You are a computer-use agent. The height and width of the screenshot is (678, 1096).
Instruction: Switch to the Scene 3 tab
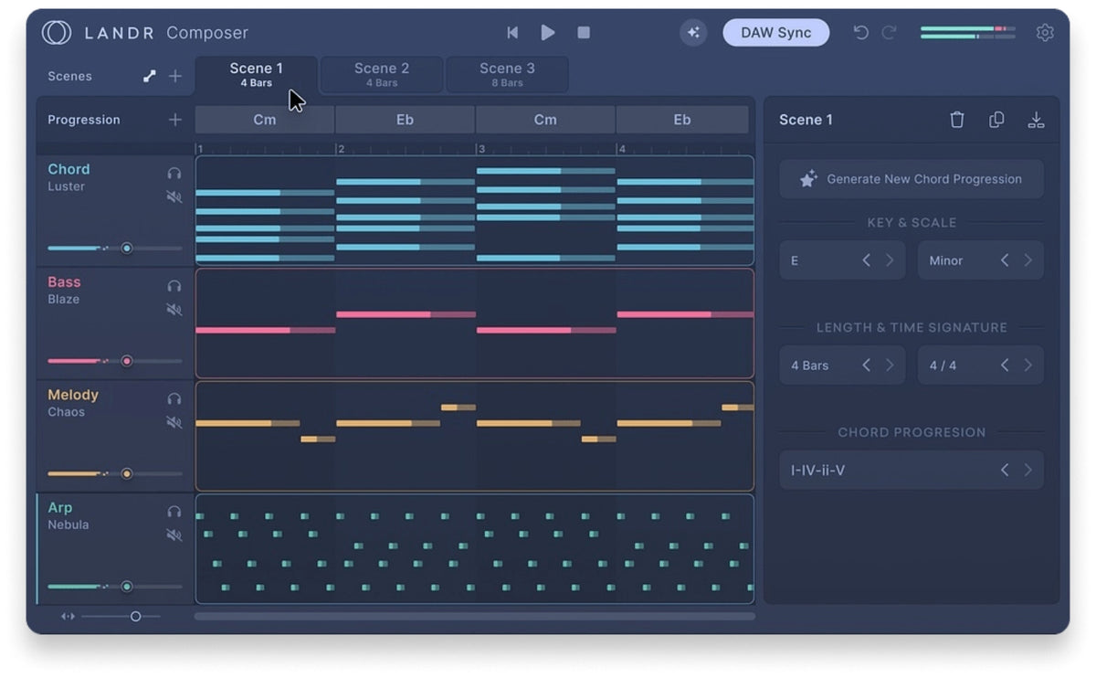pos(507,75)
